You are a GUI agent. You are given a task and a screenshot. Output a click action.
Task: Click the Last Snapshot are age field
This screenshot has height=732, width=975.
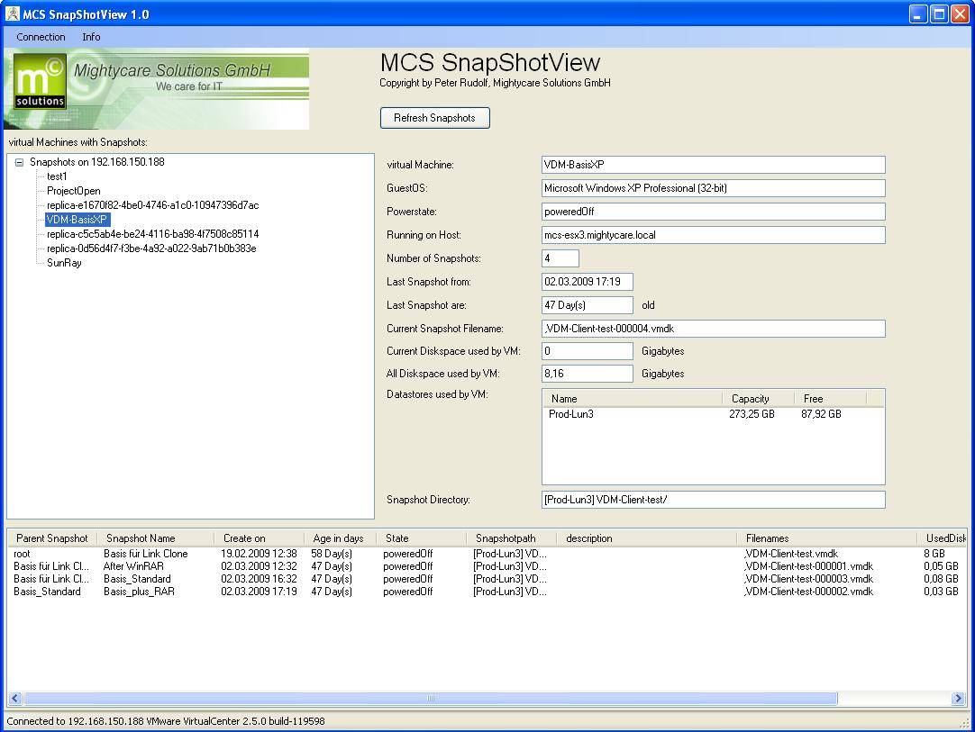[x=587, y=305]
